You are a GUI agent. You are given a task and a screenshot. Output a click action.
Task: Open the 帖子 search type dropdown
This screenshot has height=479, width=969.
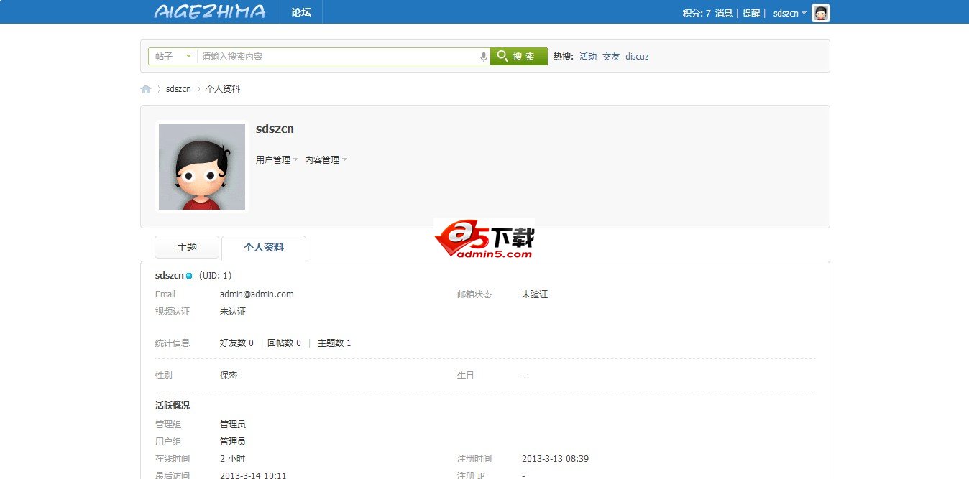(173, 56)
